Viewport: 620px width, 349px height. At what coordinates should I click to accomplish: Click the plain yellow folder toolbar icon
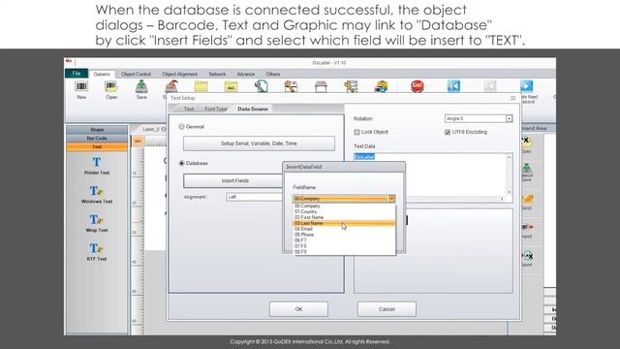tap(201, 86)
